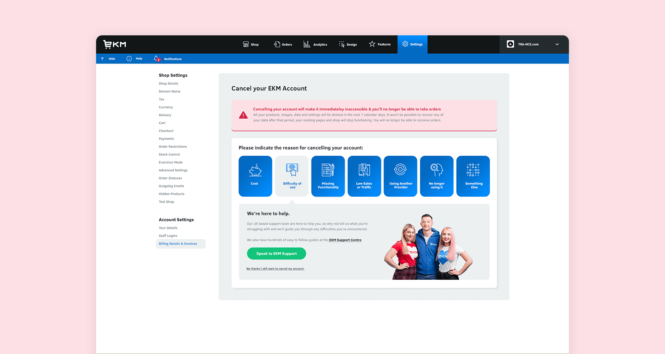Click the Analytics bar chart icon
This screenshot has width=665, height=354.
tap(307, 44)
